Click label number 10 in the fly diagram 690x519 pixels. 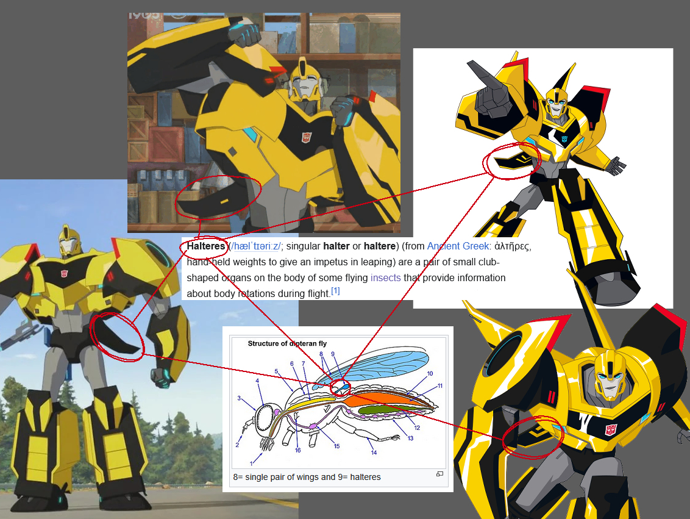click(x=430, y=373)
